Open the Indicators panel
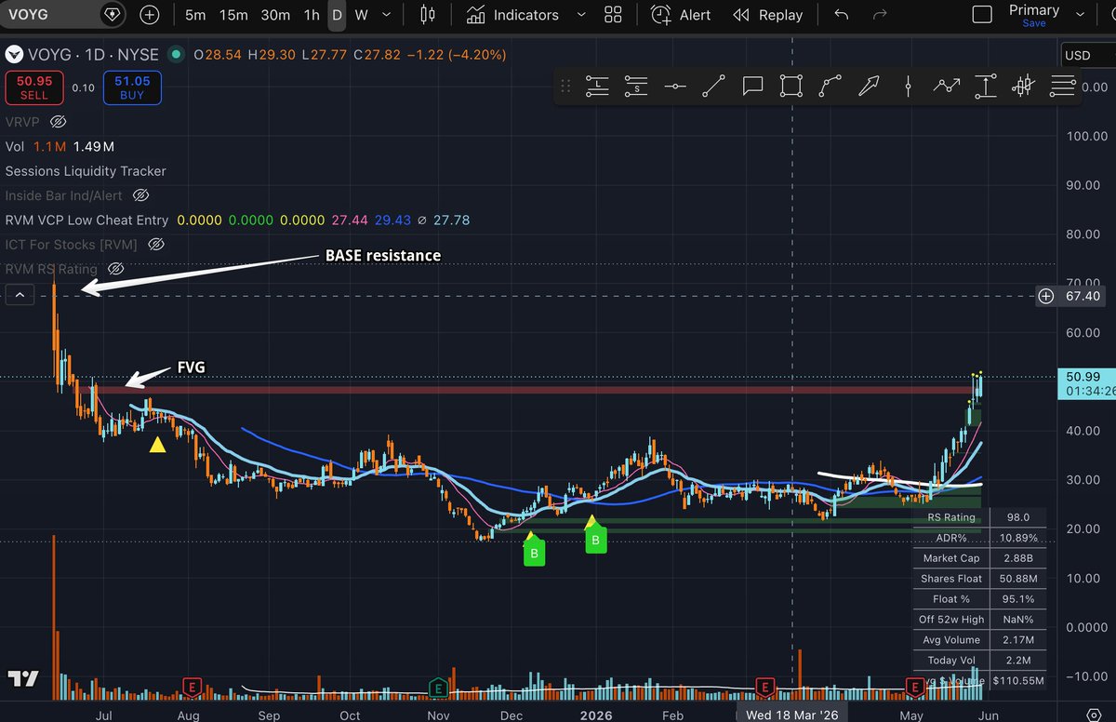The image size is (1116, 722). pos(512,15)
